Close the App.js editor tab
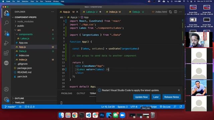The image size is (214, 120). point(77,12)
